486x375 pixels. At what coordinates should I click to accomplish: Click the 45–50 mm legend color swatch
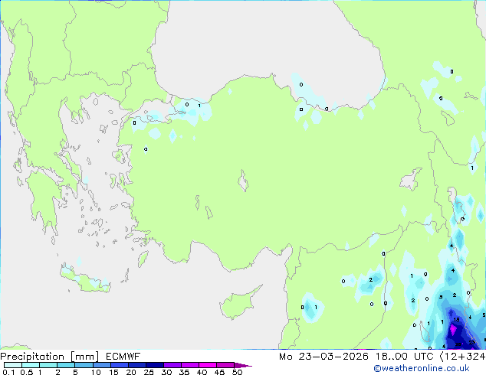[225, 365]
